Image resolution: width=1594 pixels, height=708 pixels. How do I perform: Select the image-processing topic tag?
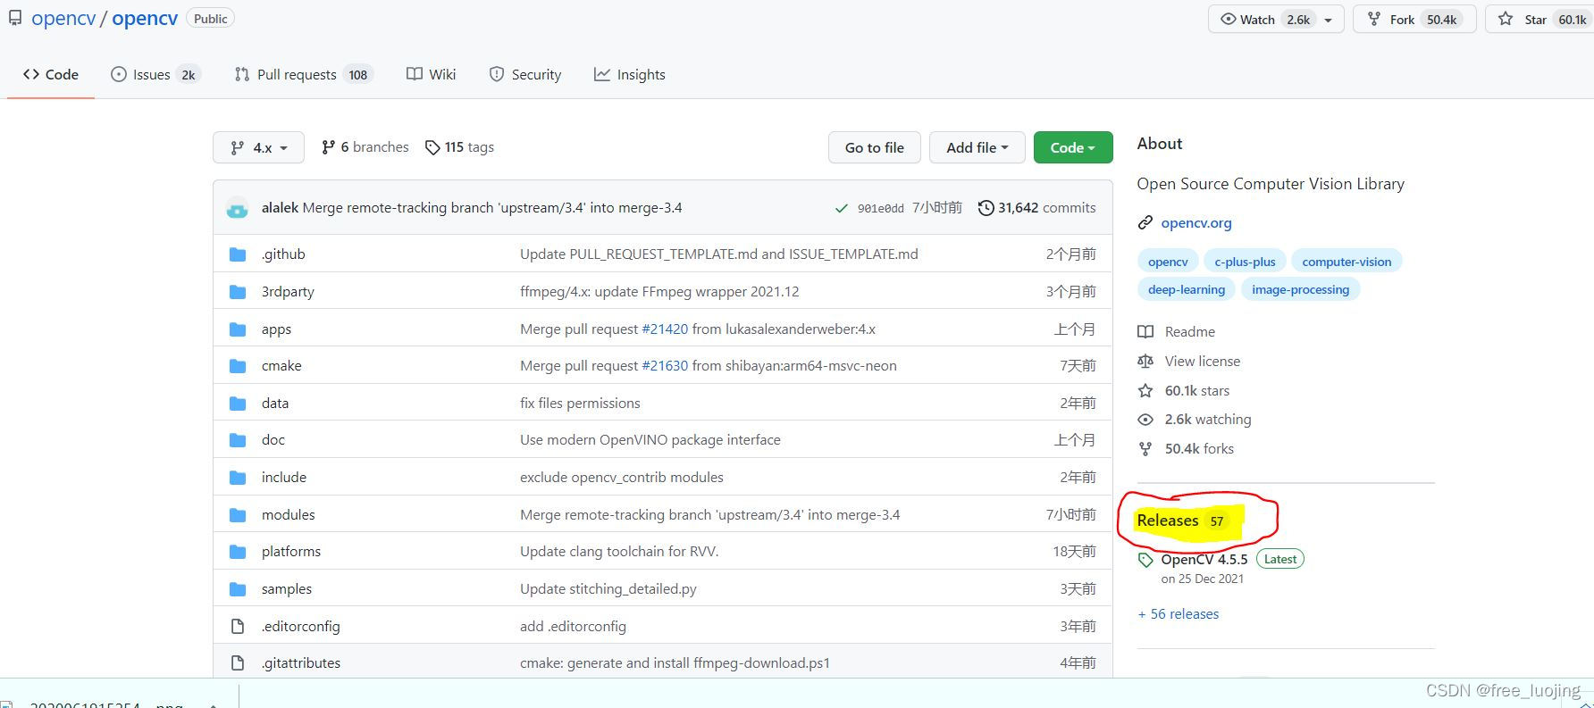pyautogui.click(x=1300, y=289)
